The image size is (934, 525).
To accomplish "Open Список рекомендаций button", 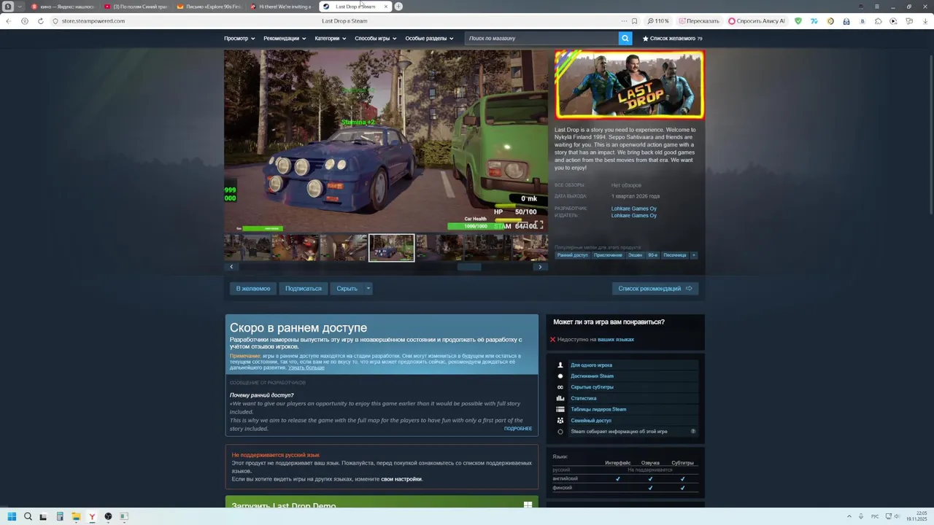I will pos(655,289).
